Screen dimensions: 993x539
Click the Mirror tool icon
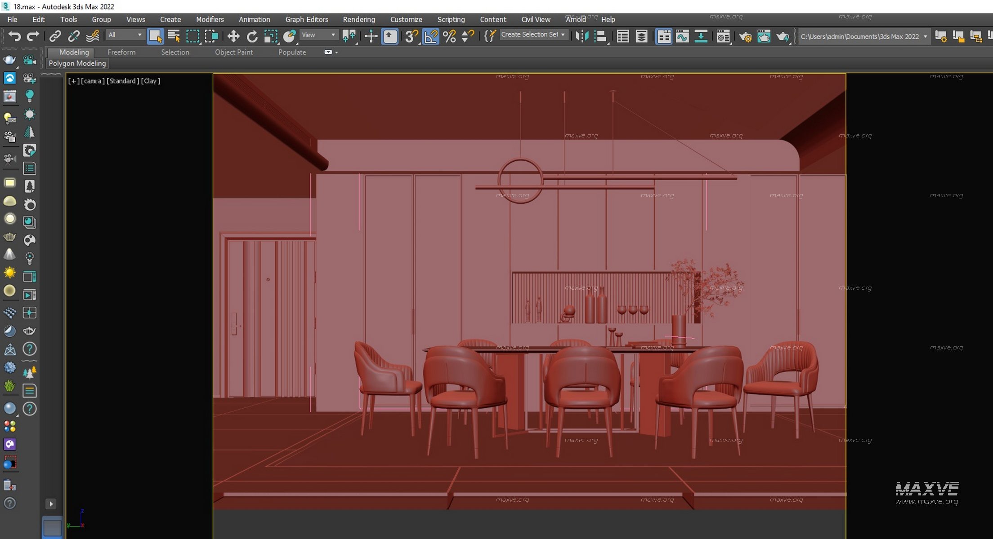[582, 36]
